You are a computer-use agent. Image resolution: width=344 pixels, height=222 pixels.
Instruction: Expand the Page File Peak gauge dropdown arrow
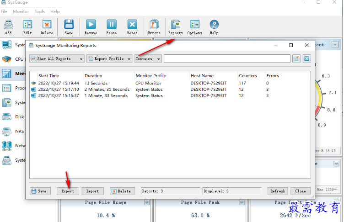[242, 202]
